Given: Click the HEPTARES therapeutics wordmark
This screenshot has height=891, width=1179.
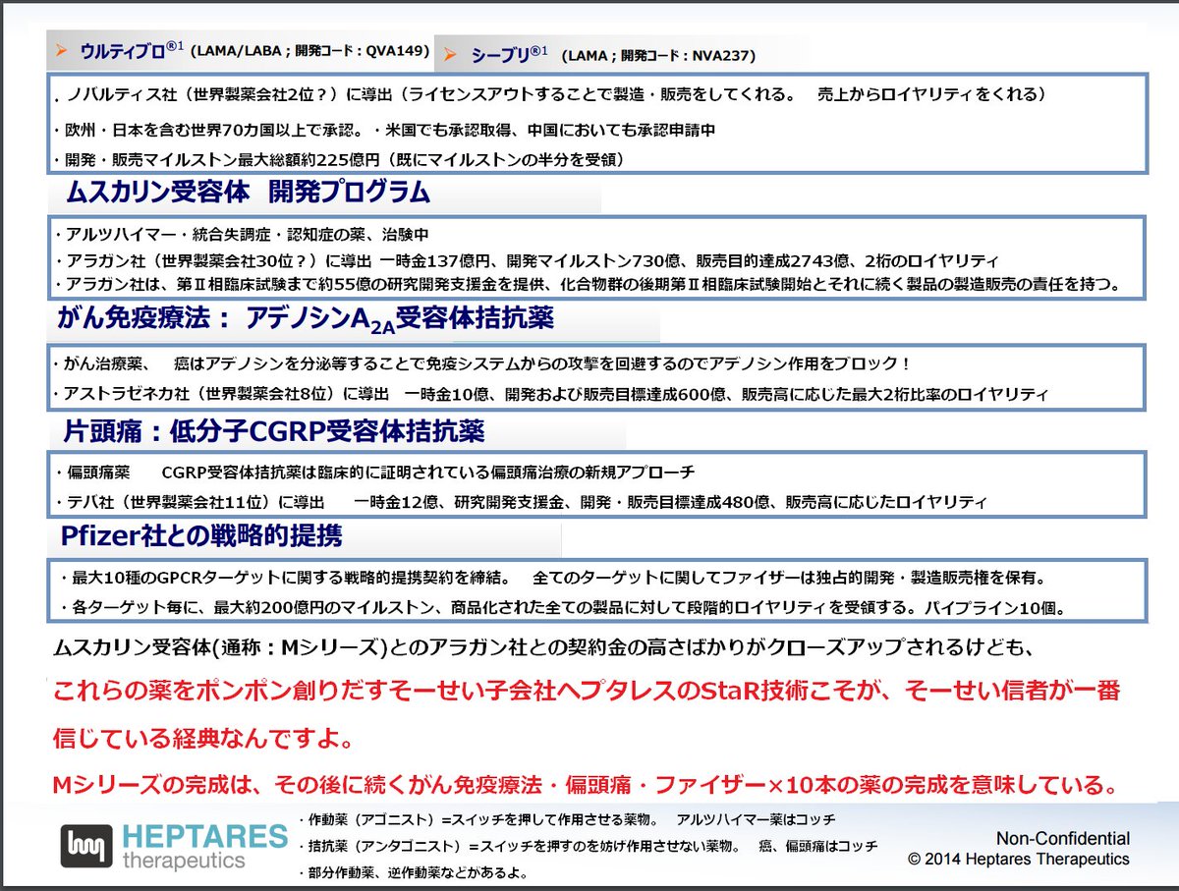Looking at the screenshot, I should pyautogui.click(x=205, y=849).
